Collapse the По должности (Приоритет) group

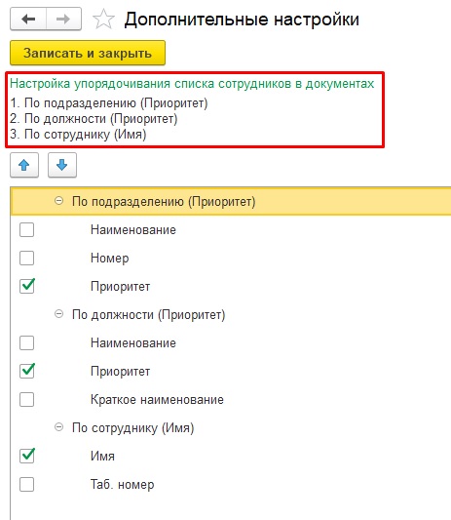[x=59, y=314]
